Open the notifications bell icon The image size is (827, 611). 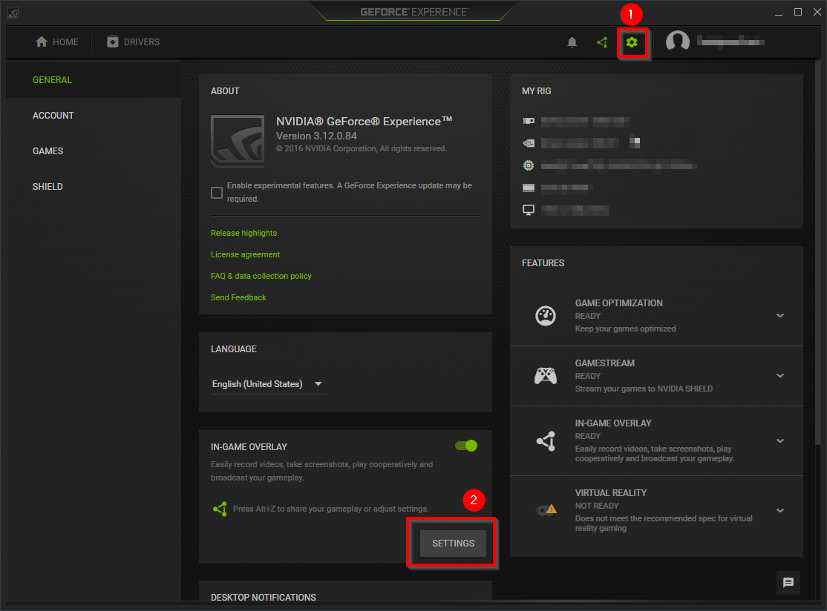[572, 42]
